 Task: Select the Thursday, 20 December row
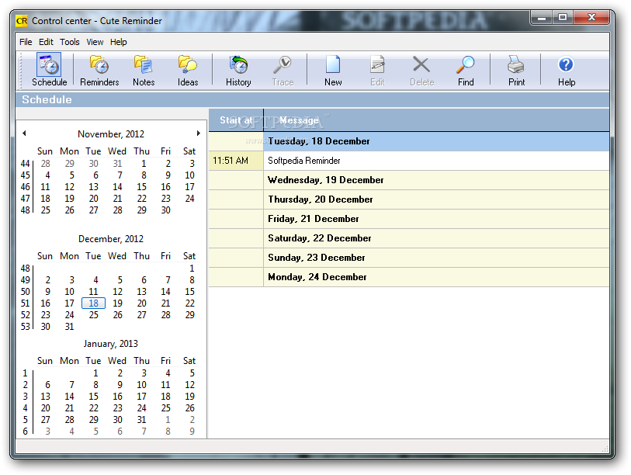pyautogui.click(x=409, y=199)
